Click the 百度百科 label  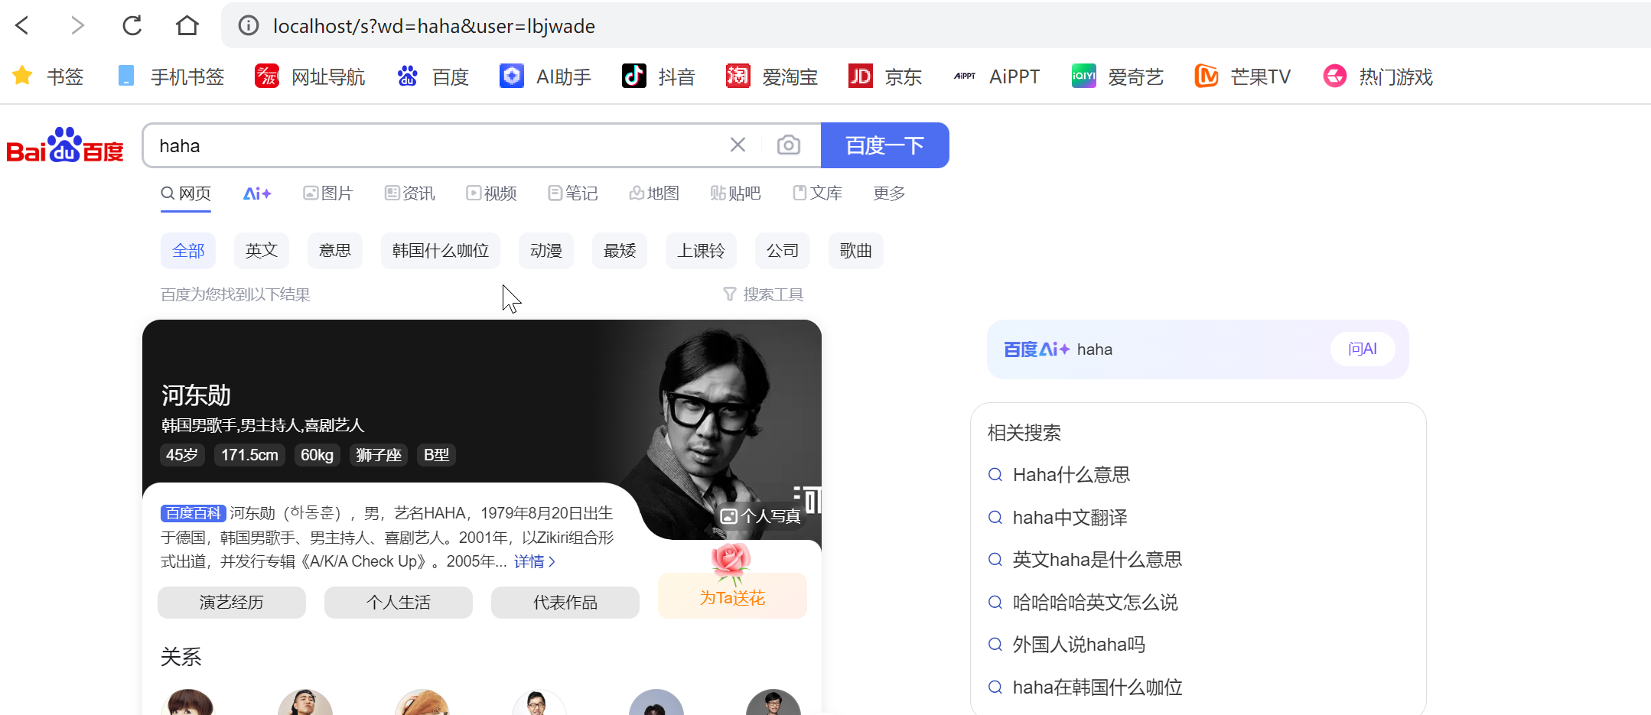(193, 513)
